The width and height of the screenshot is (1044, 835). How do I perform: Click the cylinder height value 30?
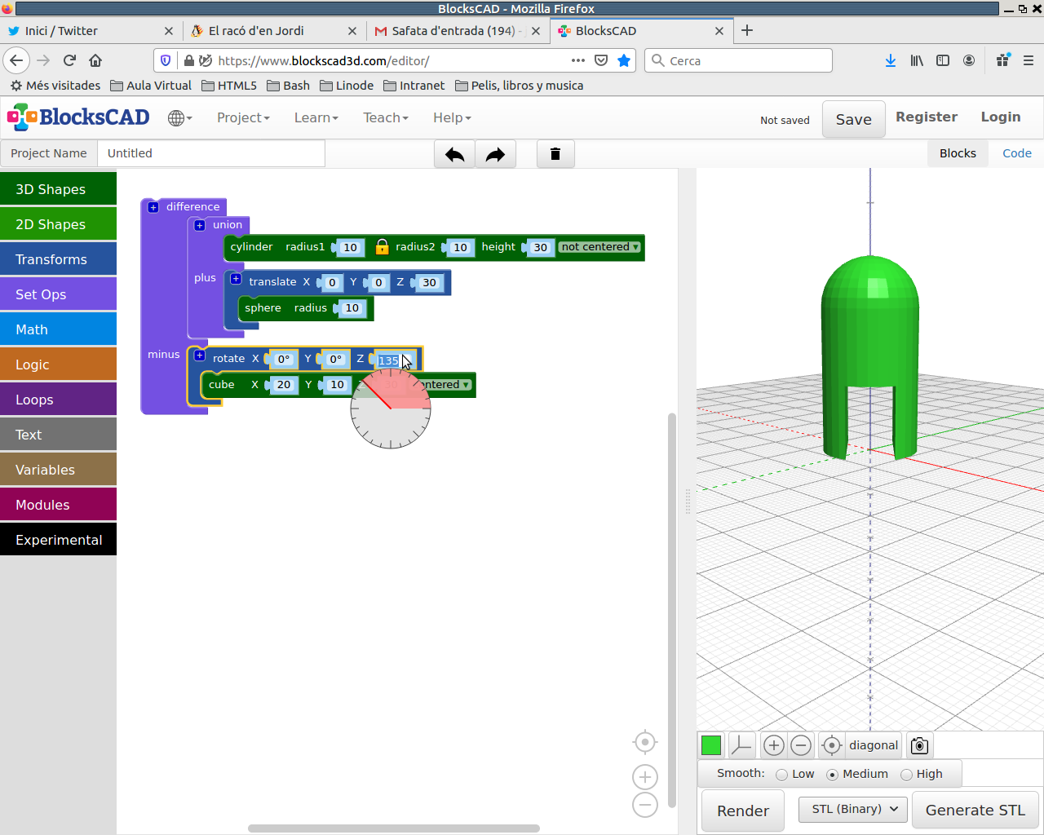click(541, 248)
